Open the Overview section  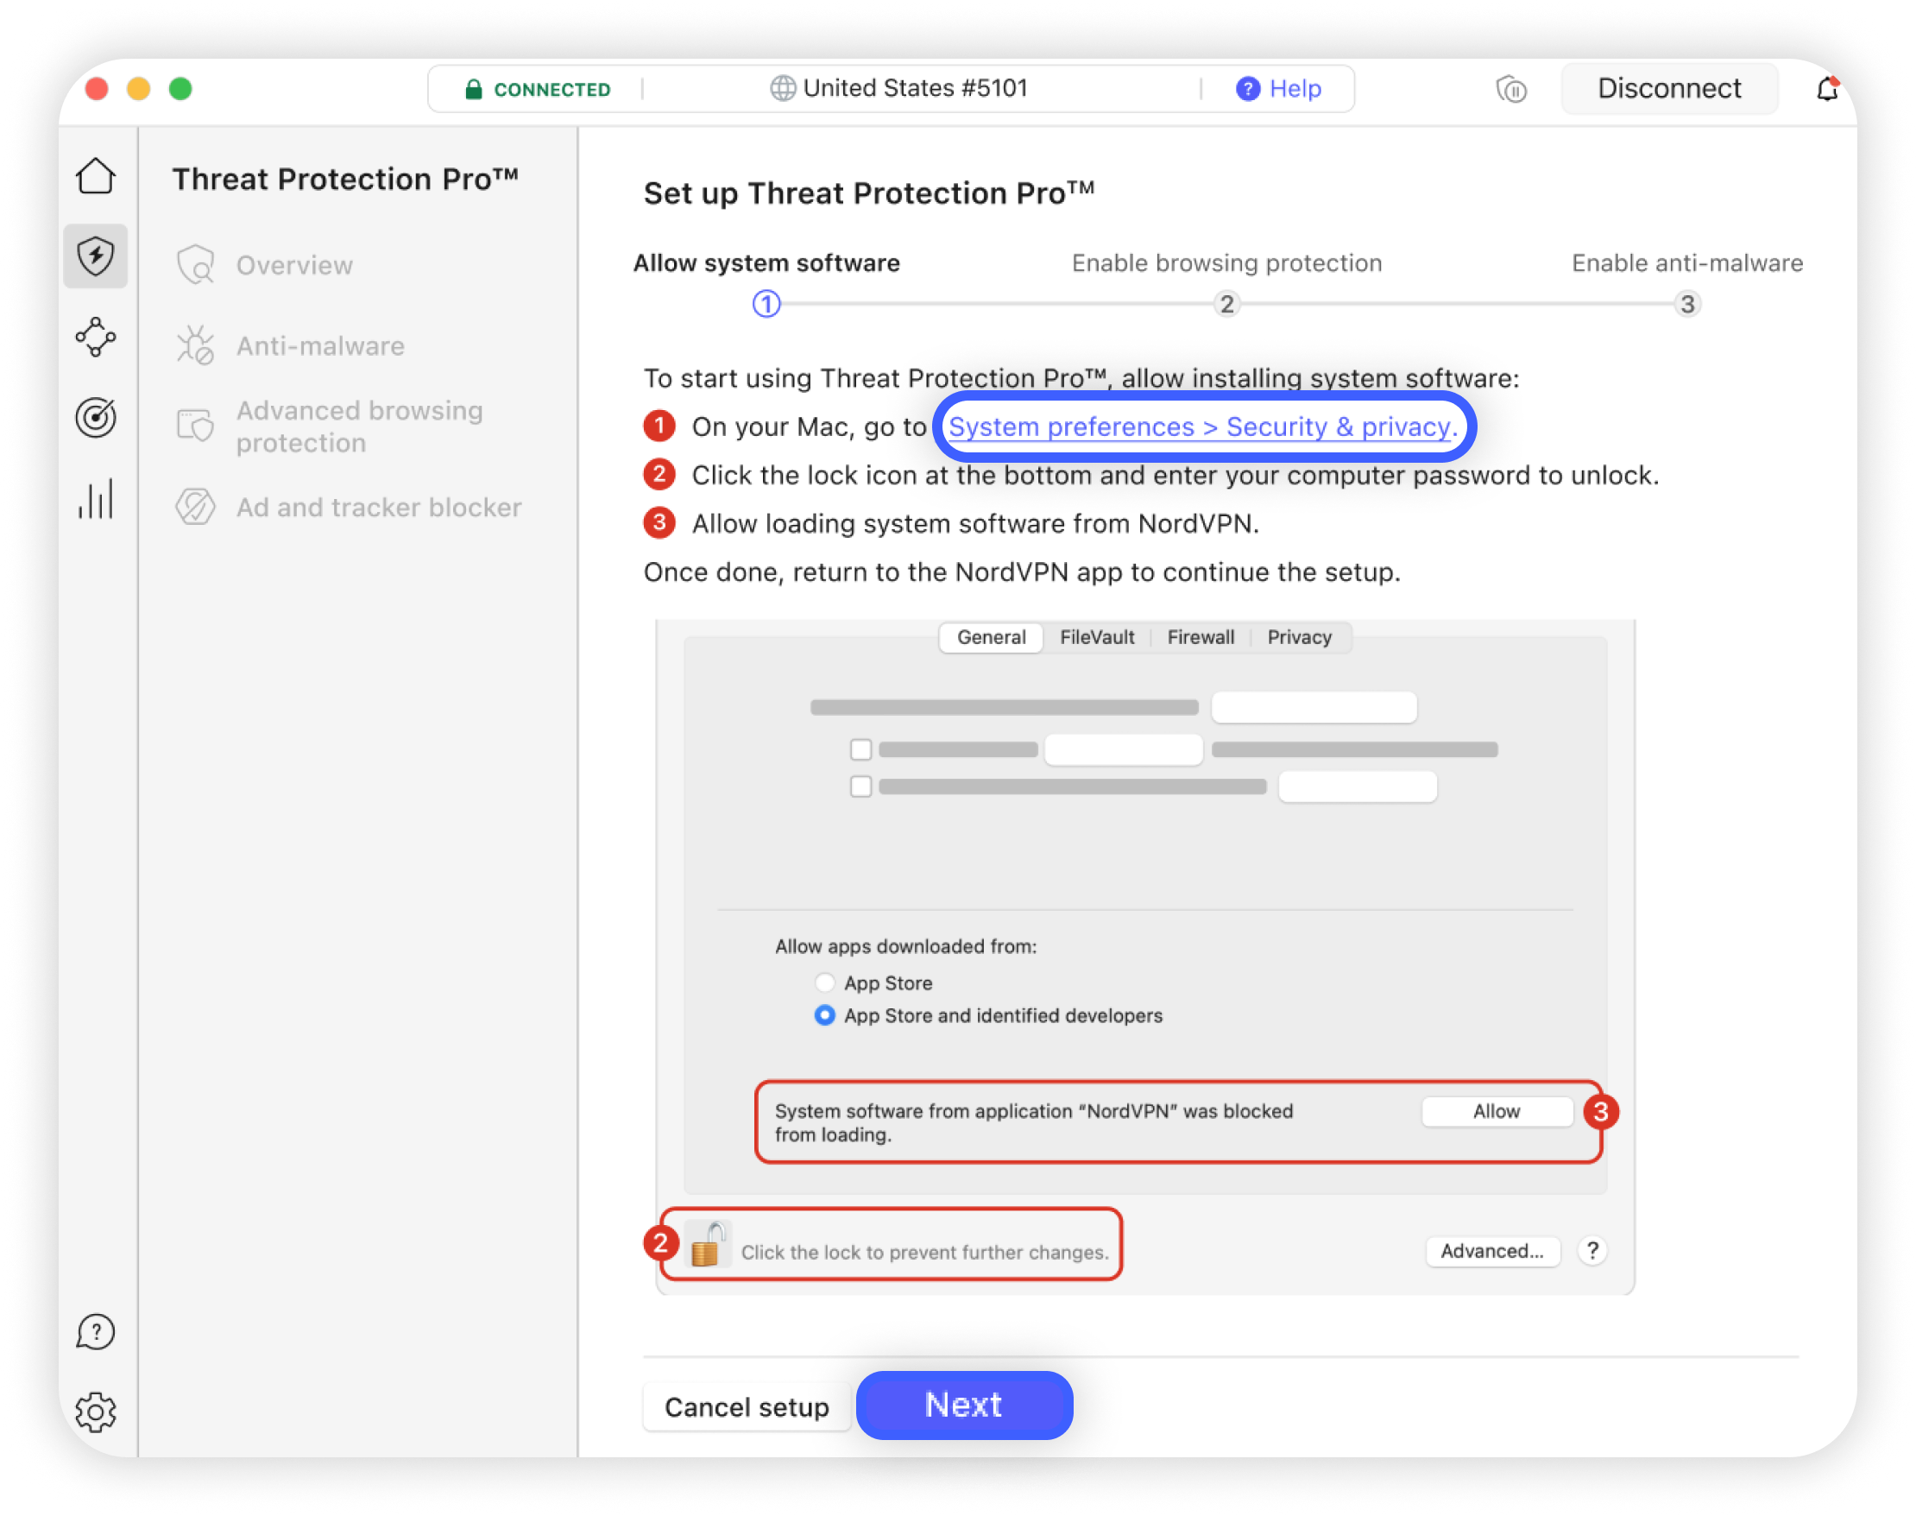[x=293, y=265]
